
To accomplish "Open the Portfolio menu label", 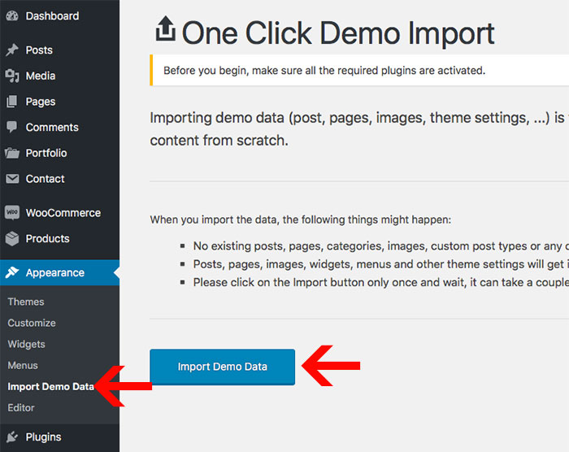I will [x=46, y=153].
